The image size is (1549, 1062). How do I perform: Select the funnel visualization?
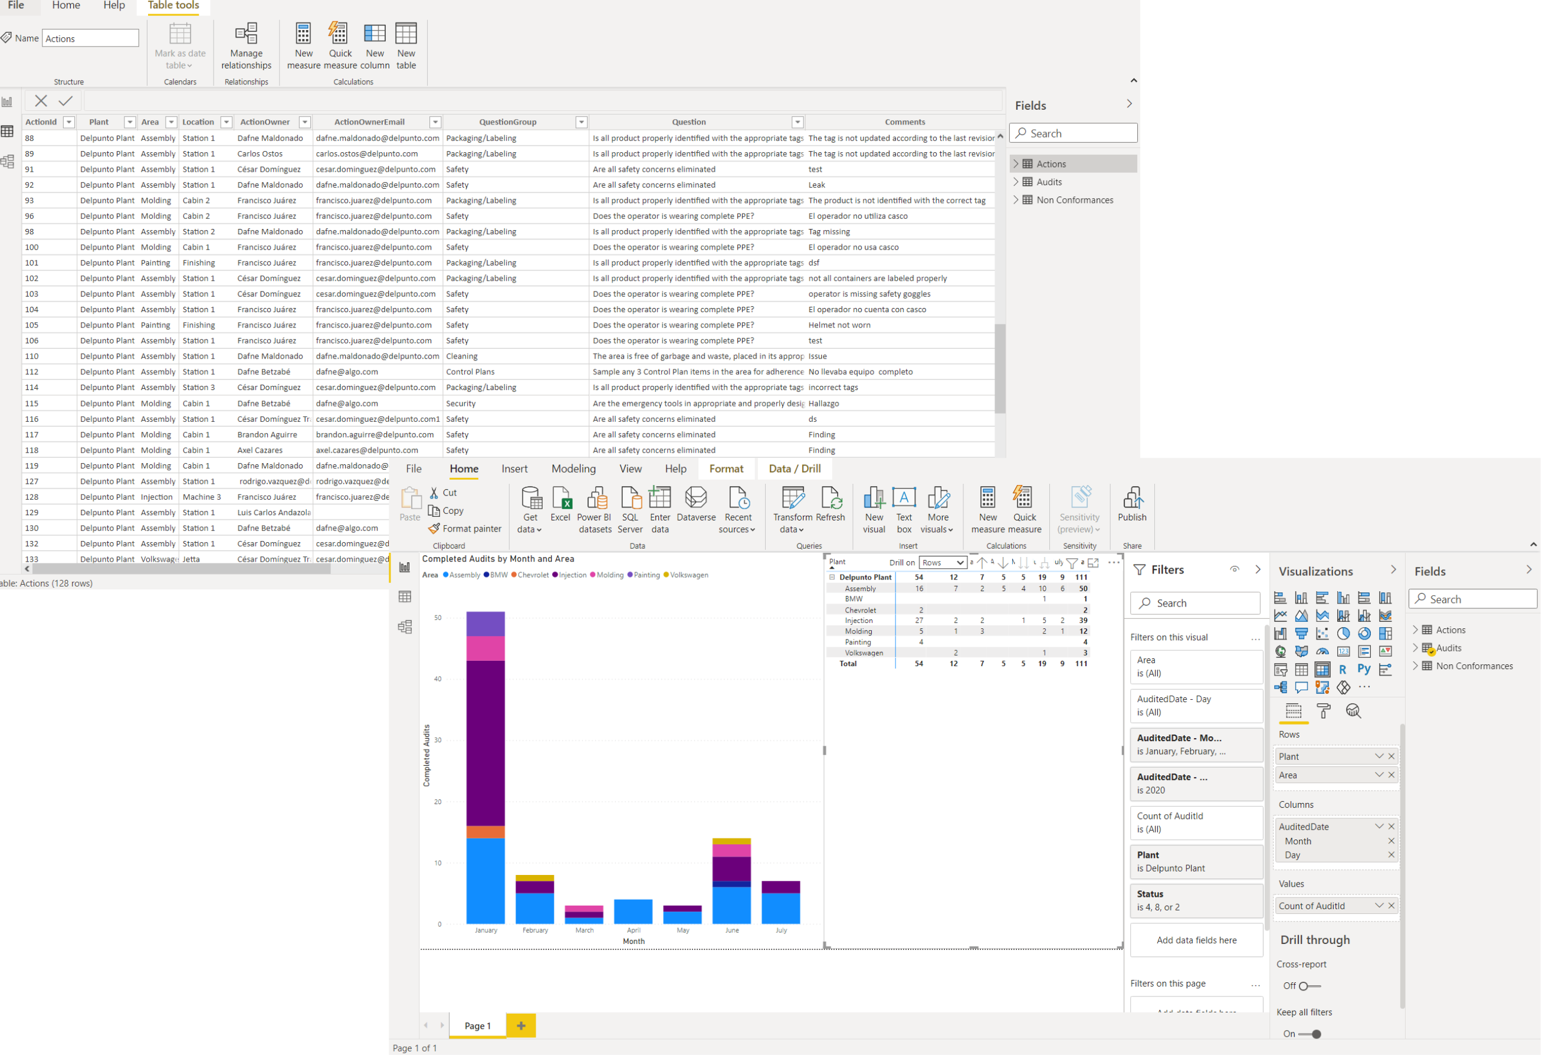(1302, 635)
